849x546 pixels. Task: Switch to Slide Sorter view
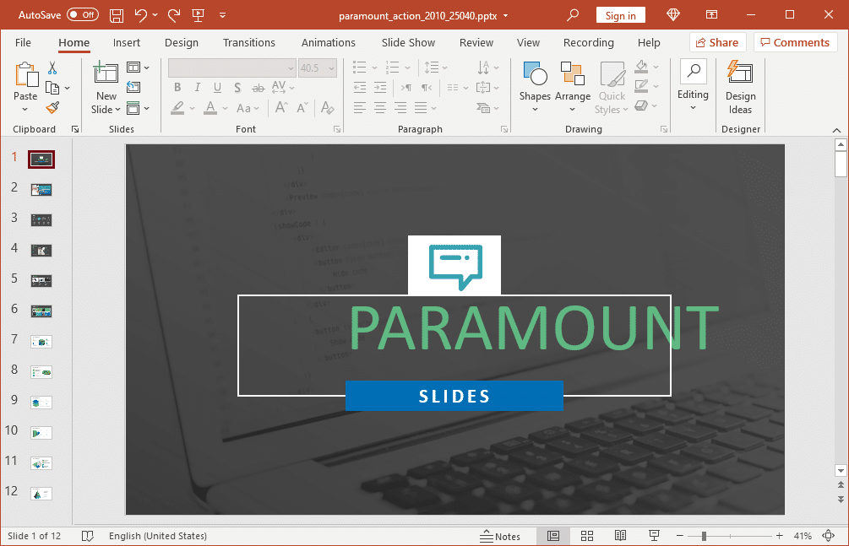coord(587,536)
